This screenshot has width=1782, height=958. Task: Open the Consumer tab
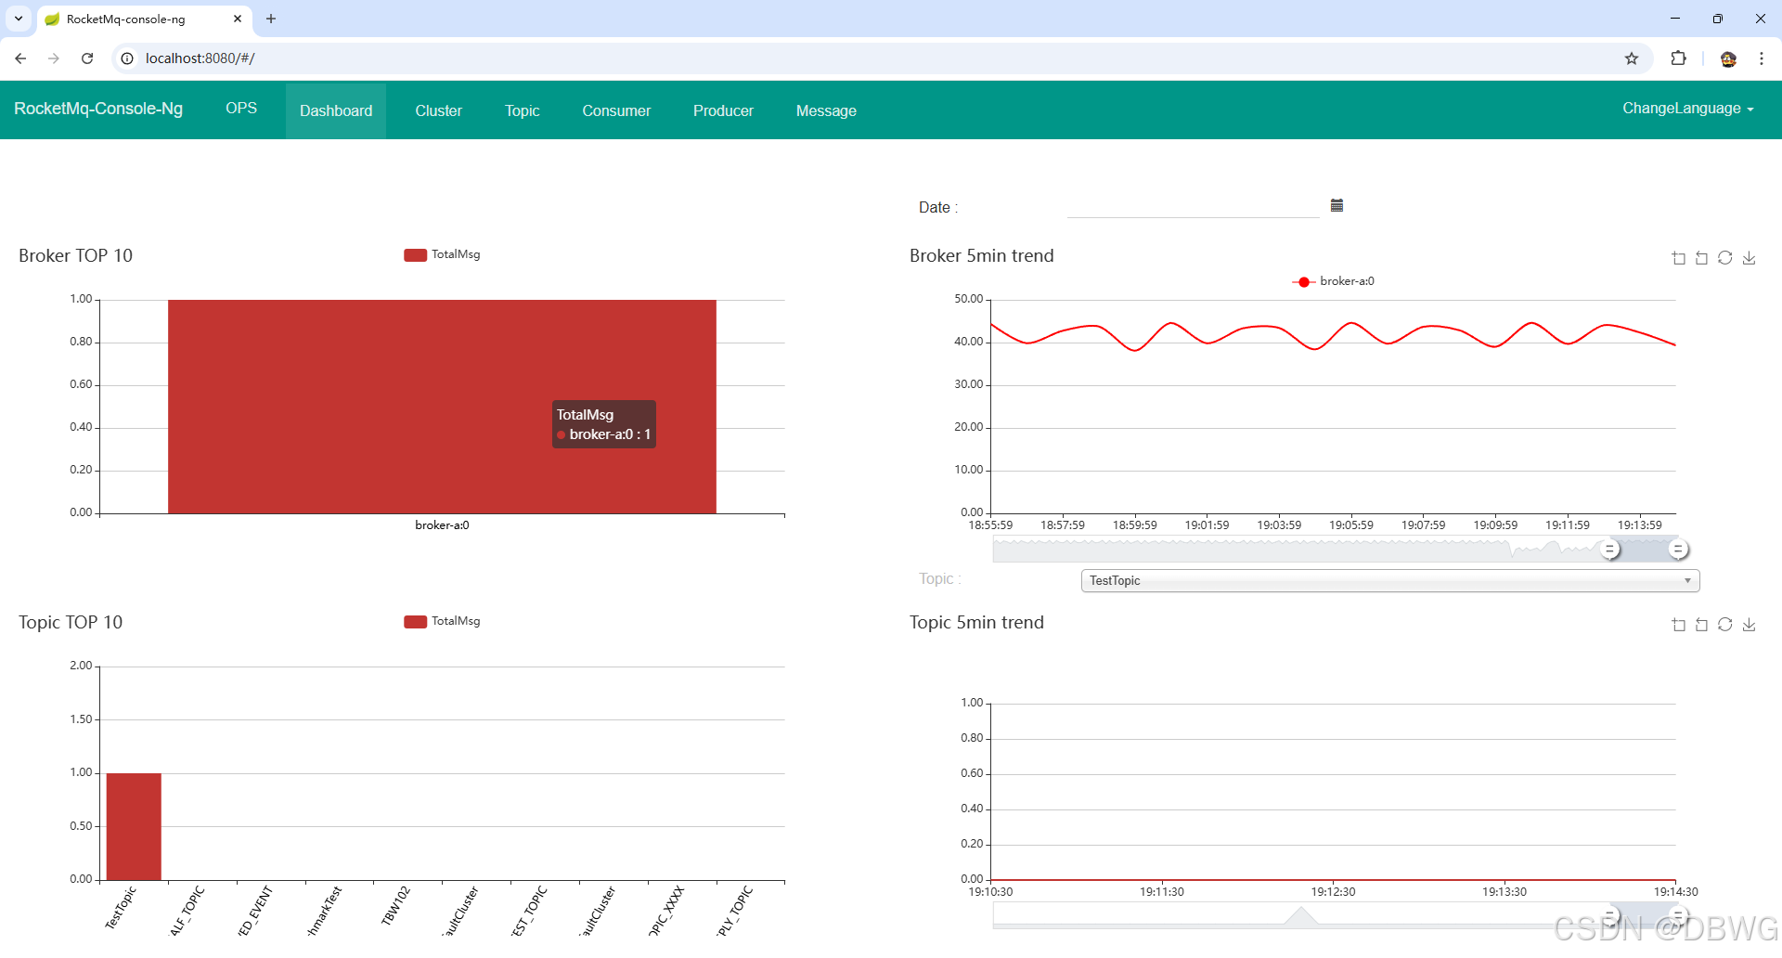point(616,110)
